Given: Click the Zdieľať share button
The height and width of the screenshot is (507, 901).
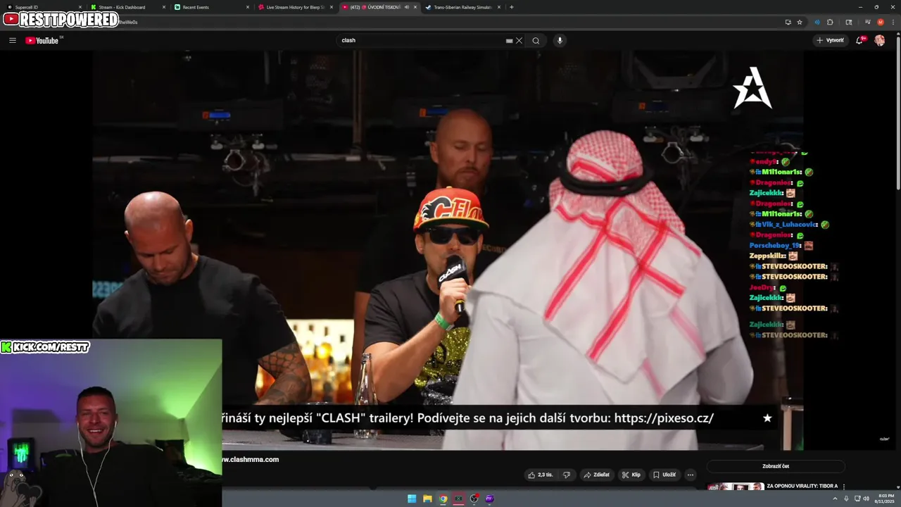Looking at the screenshot, I should (597, 475).
